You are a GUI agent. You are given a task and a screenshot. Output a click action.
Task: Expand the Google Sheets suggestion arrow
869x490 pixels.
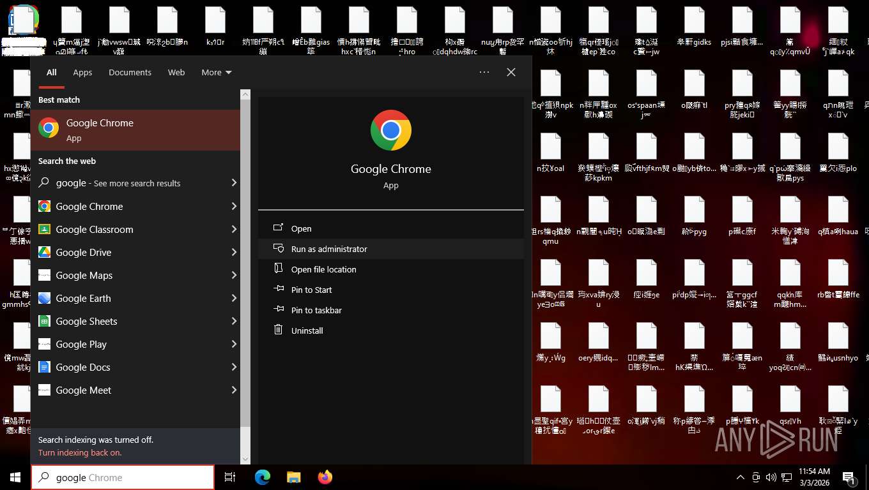[234, 321]
